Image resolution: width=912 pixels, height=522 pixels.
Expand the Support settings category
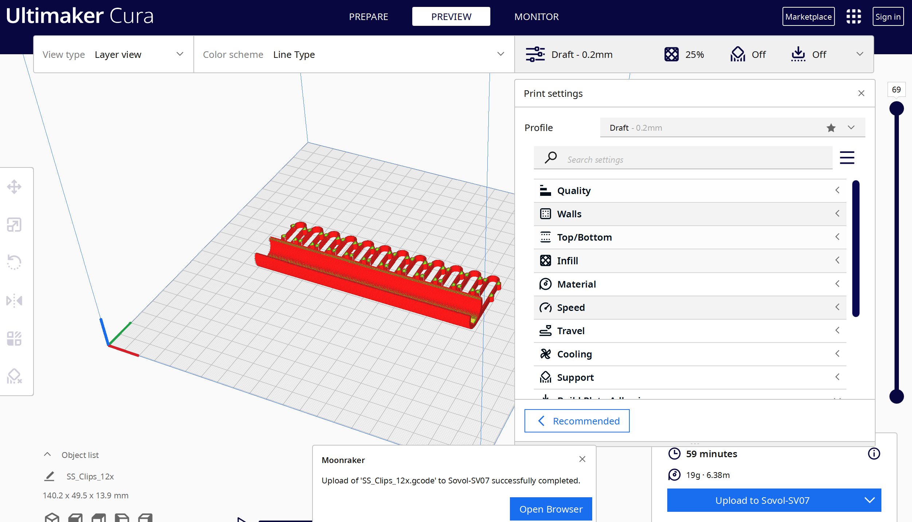pyautogui.click(x=690, y=377)
